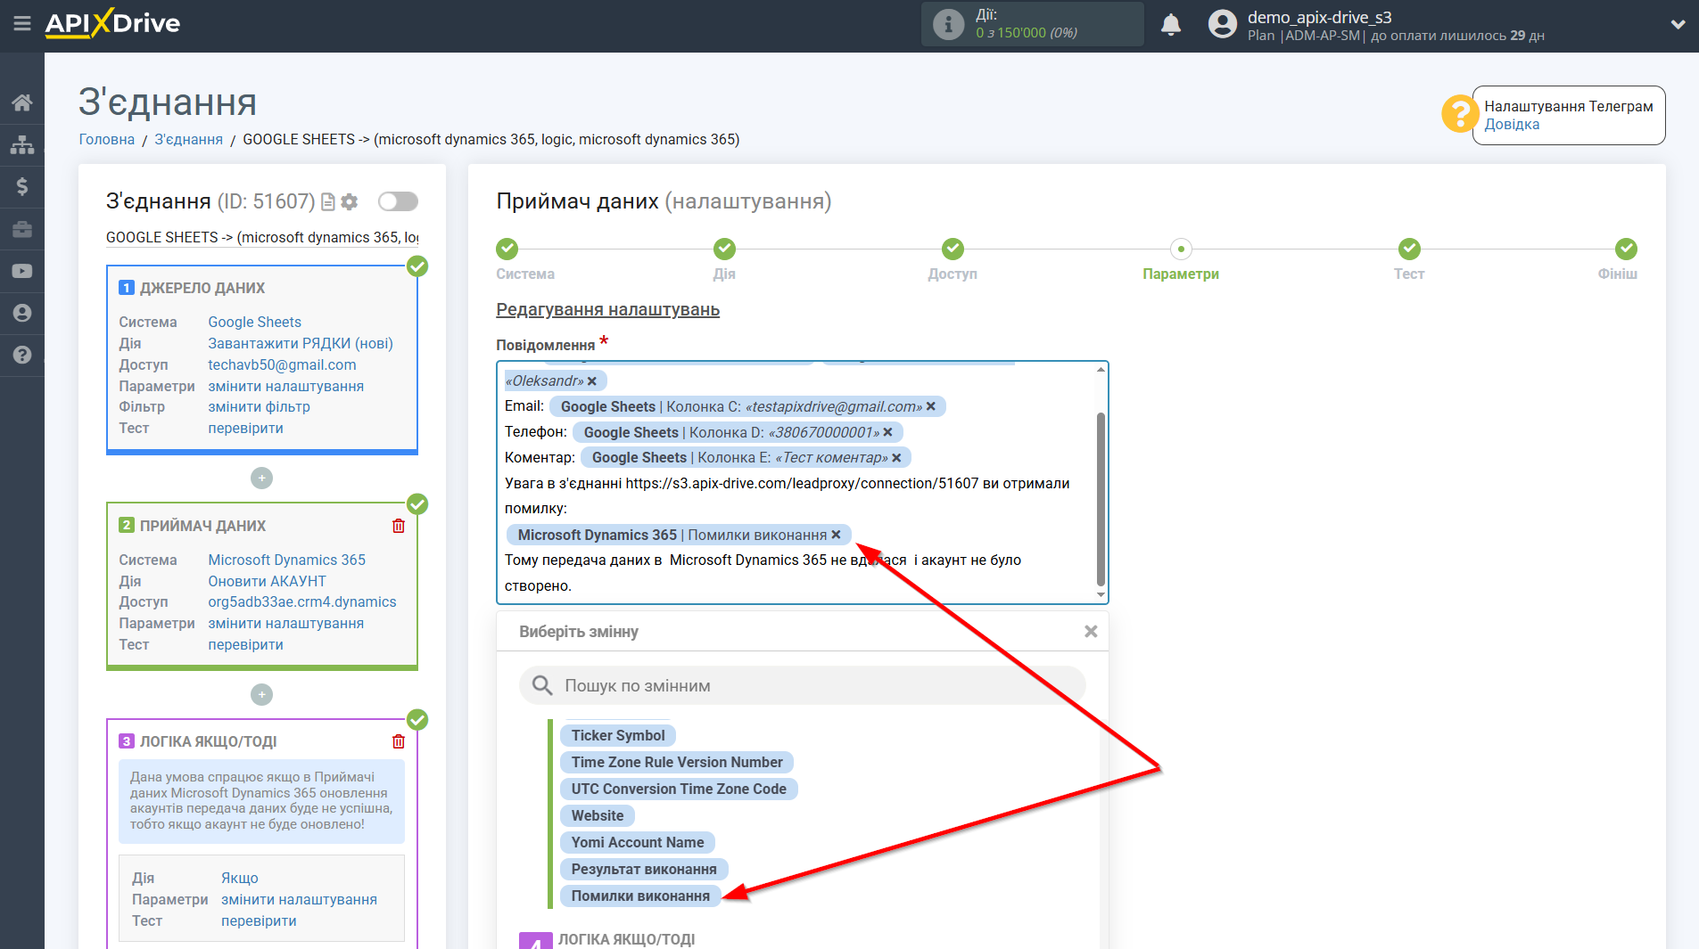This screenshot has height=949, width=1699.
Task: Insert the Результат виконання variable
Action: (x=644, y=869)
